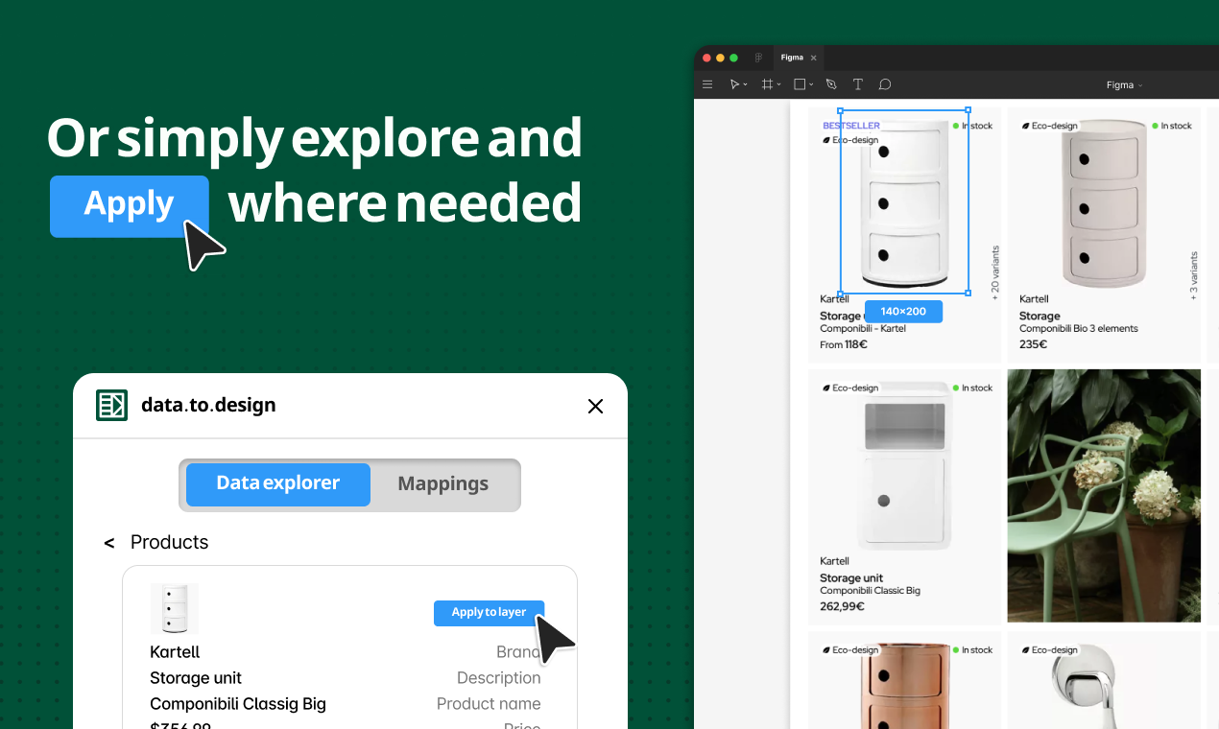The image size is (1219, 729).
Task: Click 'Componibili Bio 3 elements' text
Action: pos(1078,328)
